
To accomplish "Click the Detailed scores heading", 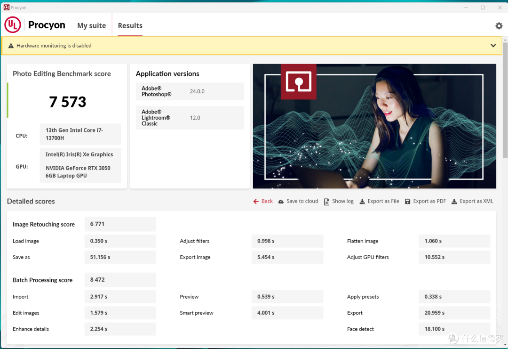I will pos(31,202).
